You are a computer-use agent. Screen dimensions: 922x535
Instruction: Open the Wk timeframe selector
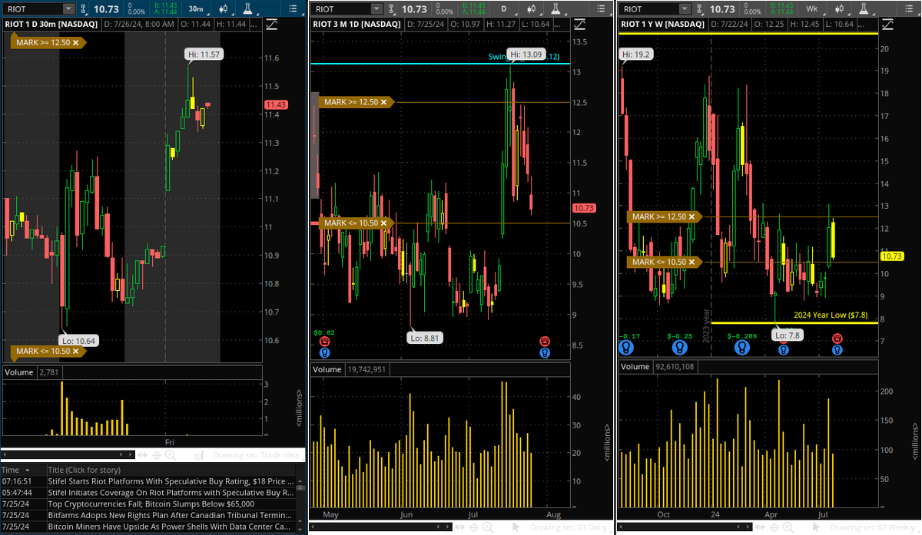click(x=811, y=9)
